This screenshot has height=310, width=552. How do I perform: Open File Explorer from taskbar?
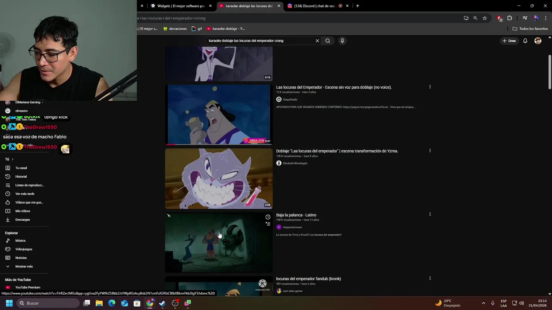[99, 303]
